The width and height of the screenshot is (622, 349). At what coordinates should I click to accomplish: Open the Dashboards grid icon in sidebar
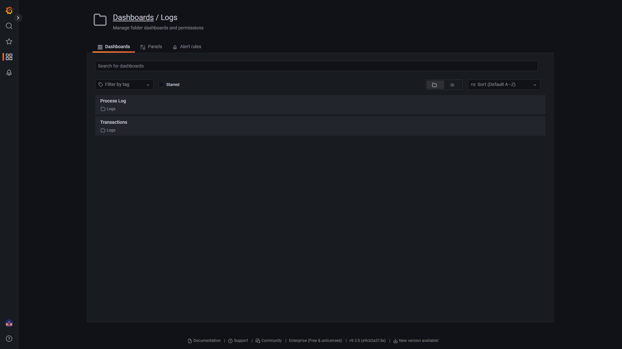[9, 57]
